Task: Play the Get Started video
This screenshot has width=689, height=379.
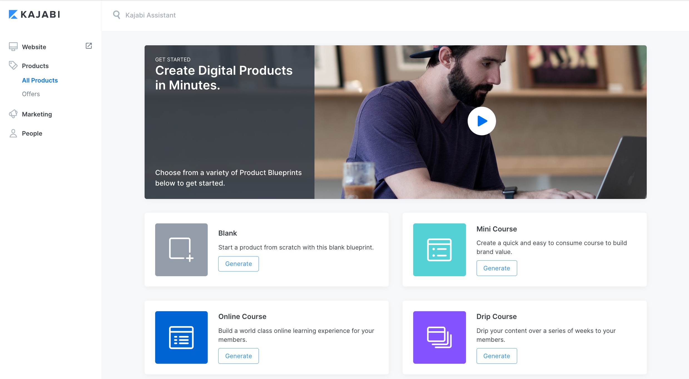Action: pos(482,121)
